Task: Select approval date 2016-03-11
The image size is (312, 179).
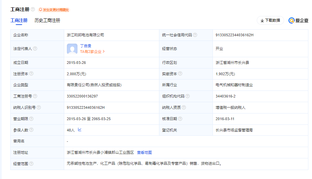Action: (x=225, y=119)
